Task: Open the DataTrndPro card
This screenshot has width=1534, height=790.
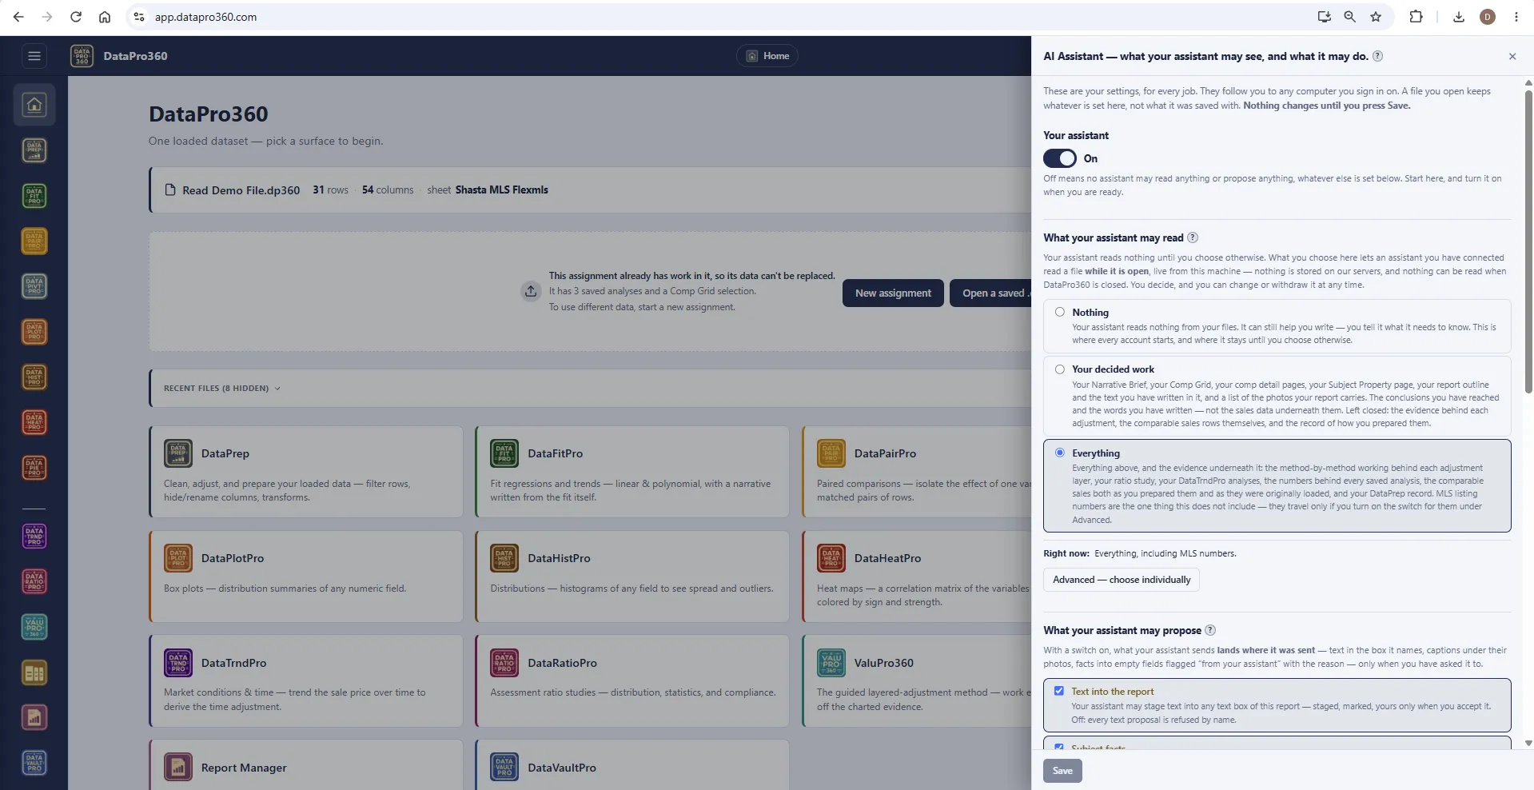Action: (x=306, y=681)
